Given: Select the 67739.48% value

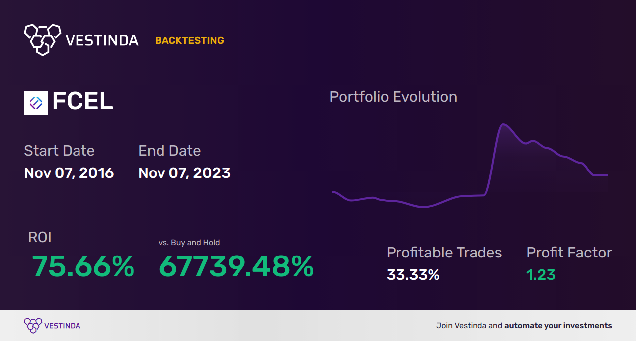Looking at the screenshot, I should click(236, 266).
